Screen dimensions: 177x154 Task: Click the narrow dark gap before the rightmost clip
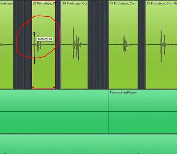[x=142, y=45]
